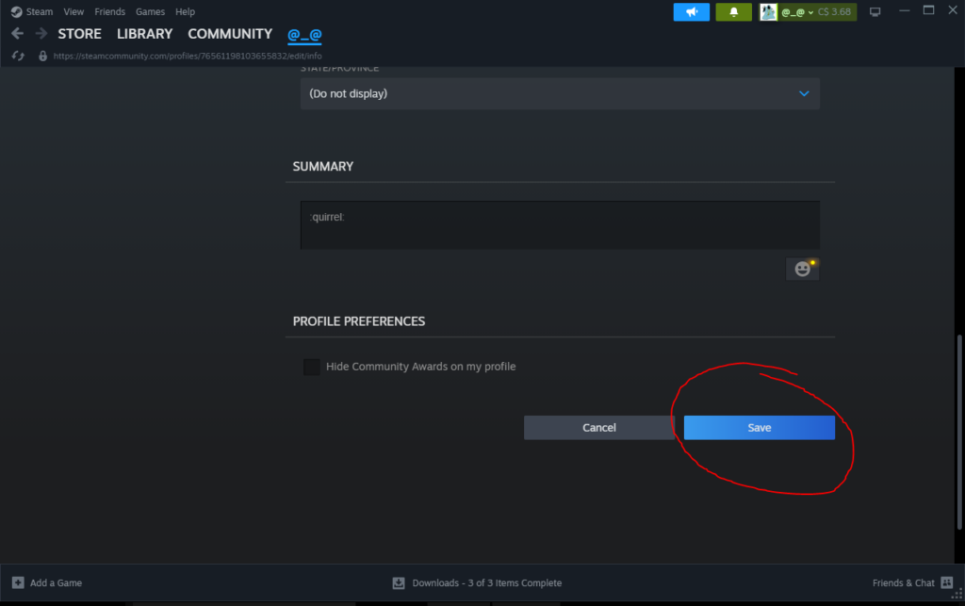965x606 pixels.
Task: Click the Big Picture mode monitor icon
Action: click(x=875, y=12)
